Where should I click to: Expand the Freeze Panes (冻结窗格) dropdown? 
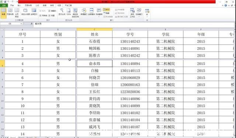click(99, 16)
